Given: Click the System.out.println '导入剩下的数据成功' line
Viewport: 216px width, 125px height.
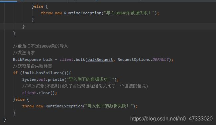Looking at the screenshot, I should (70, 79).
